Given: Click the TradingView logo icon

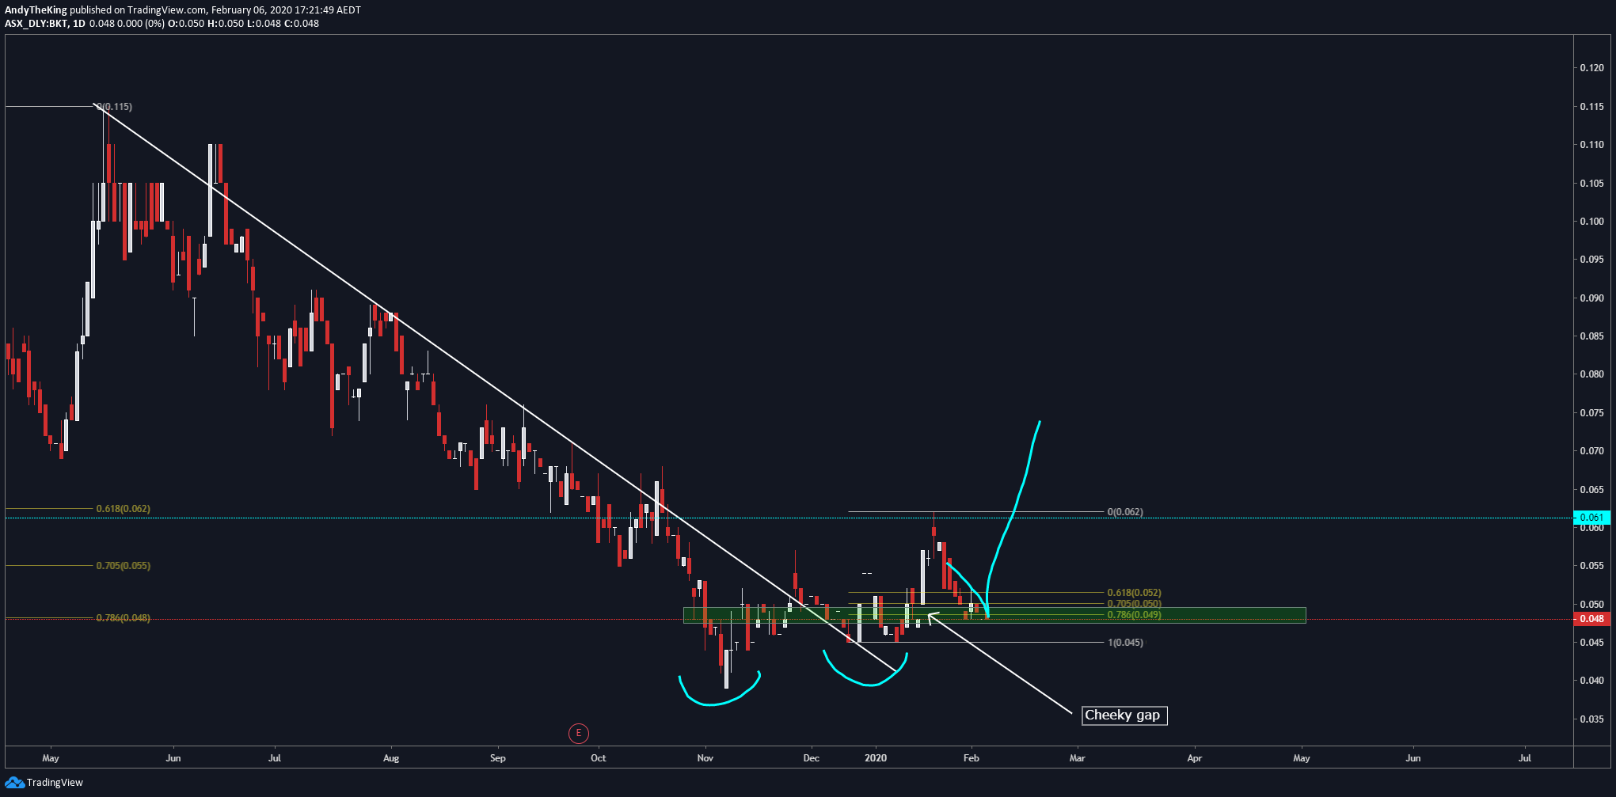Looking at the screenshot, I should point(14,783).
